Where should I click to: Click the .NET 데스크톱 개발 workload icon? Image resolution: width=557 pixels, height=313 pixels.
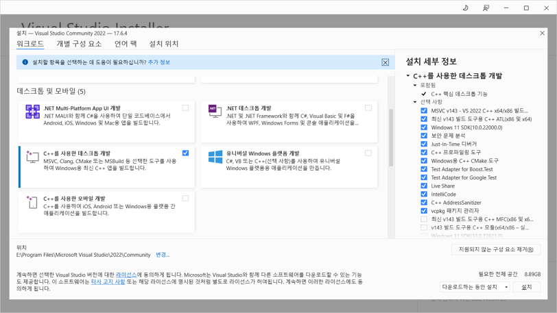(215, 112)
